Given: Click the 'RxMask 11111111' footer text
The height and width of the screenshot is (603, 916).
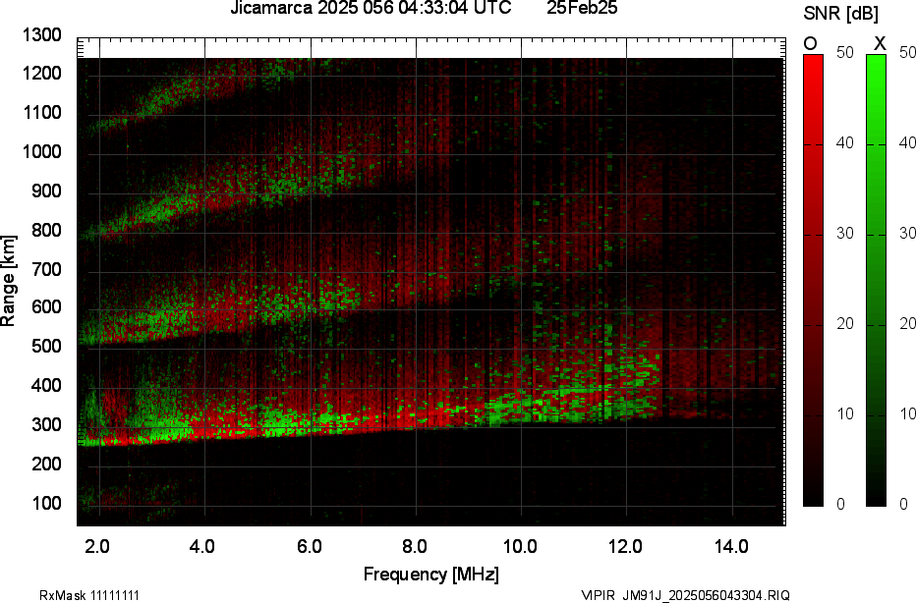Looking at the screenshot, I should click(89, 595).
